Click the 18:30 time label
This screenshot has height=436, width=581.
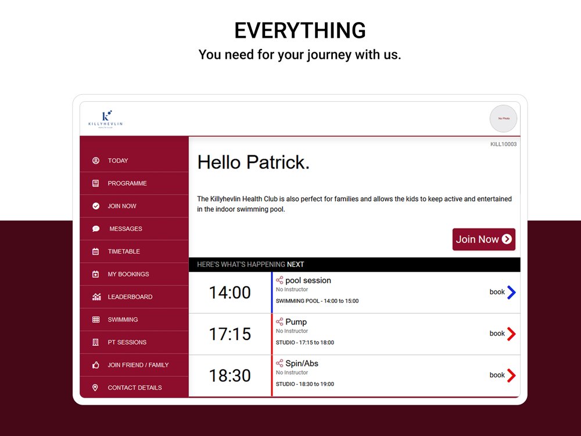pyautogui.click(x=229, y=376)
